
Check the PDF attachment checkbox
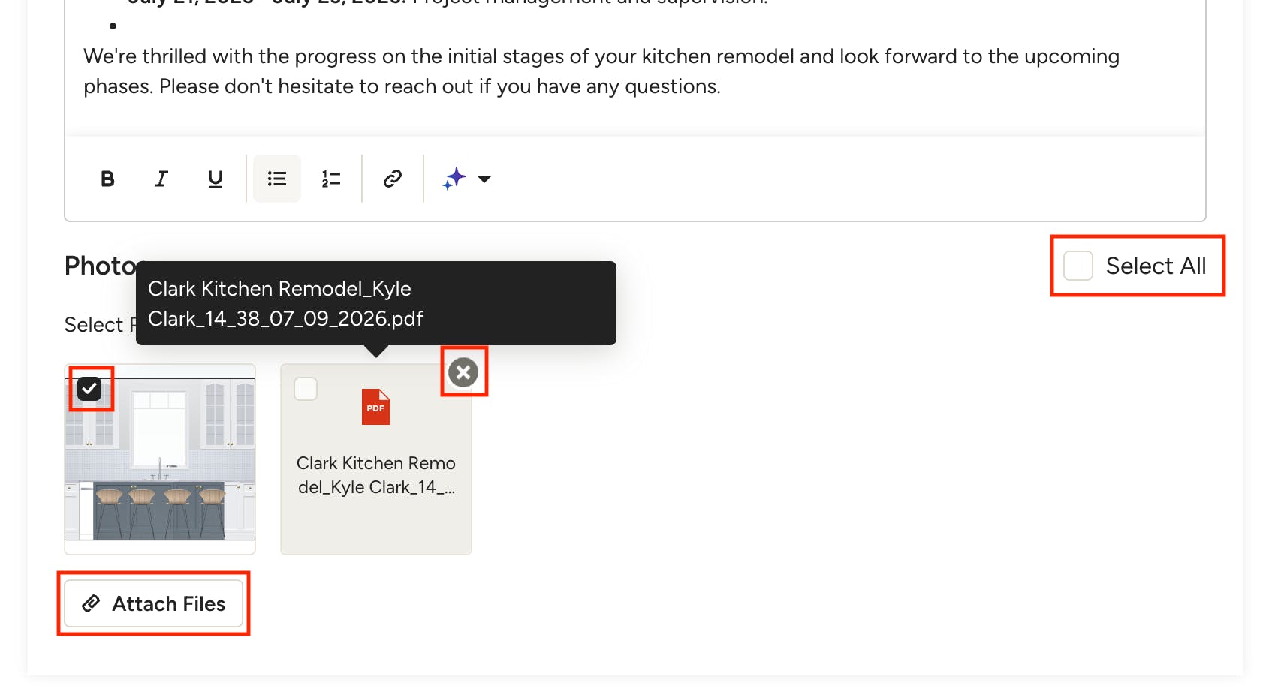[x=306, y=388]
